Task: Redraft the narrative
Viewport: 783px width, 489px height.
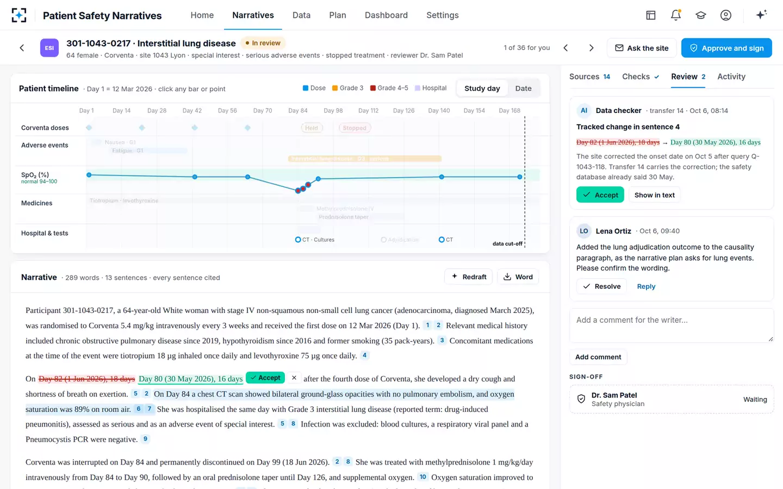Action: [x=469, y=277]
